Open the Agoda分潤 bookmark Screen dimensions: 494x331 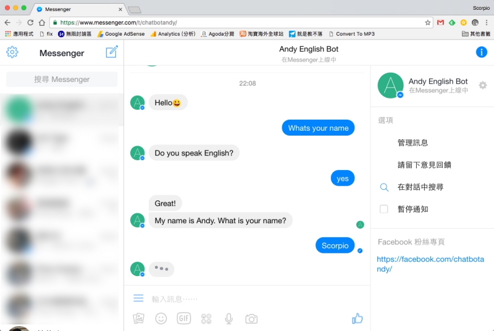click(217, 34)
